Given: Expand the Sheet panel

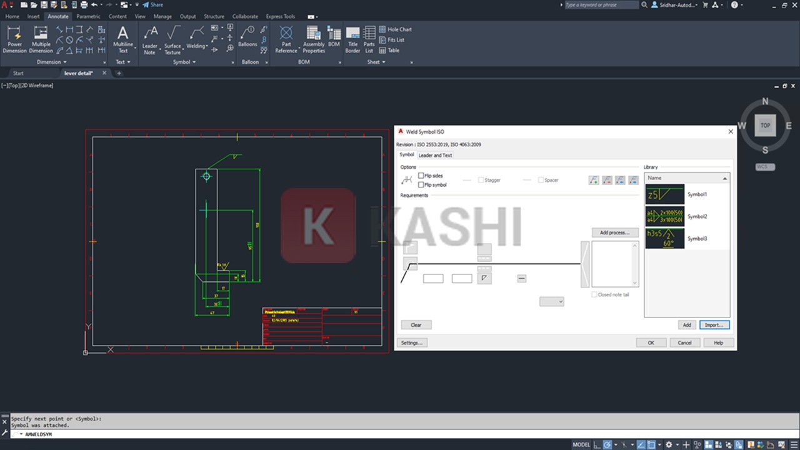Looking at the screenshot, I should 374,62.
